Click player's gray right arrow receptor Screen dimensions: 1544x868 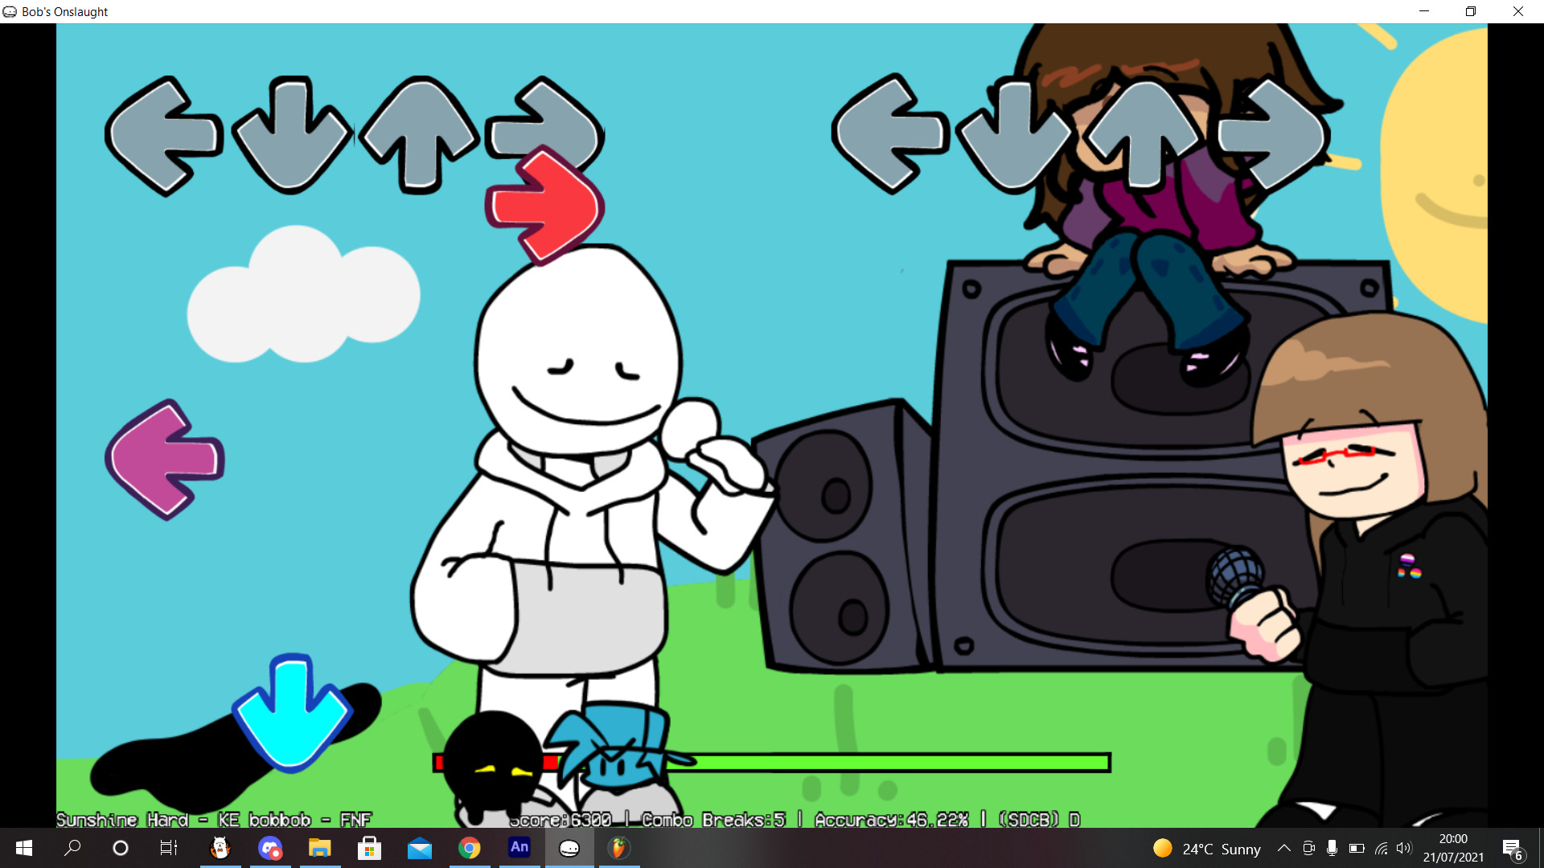[x=1272, y=135]
